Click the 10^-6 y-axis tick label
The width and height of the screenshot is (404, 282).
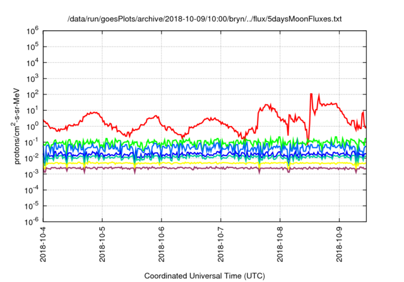32,222
